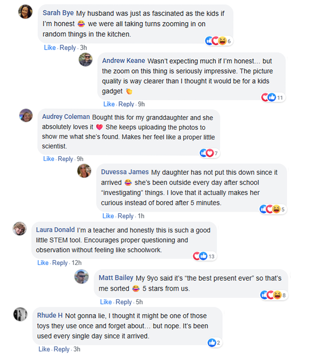The width and height of the screenshot is (312, 359).
Task: Click Sarah Bye's profile picture
Action: click(x=25, y=12)
